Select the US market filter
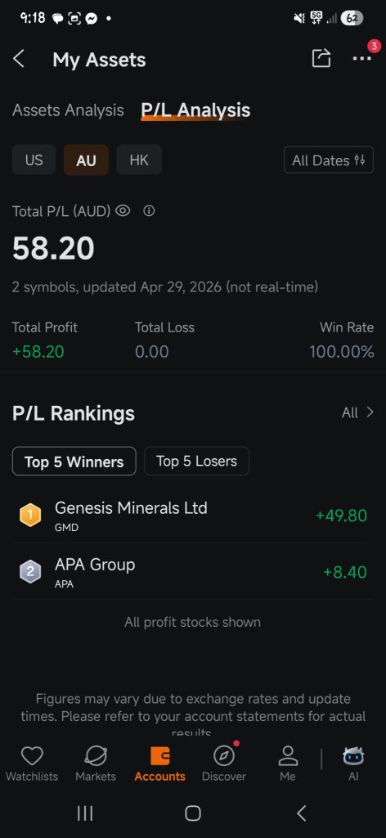The image size is (386, 838). (x=34, y=160)
